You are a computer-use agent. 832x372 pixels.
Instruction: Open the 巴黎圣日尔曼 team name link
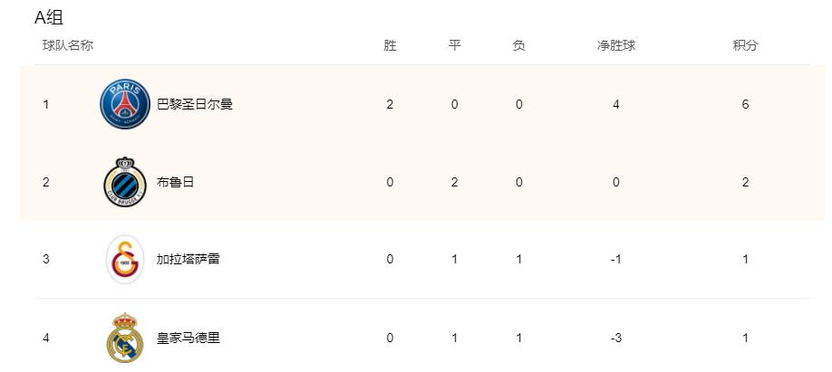click(195, 104)
